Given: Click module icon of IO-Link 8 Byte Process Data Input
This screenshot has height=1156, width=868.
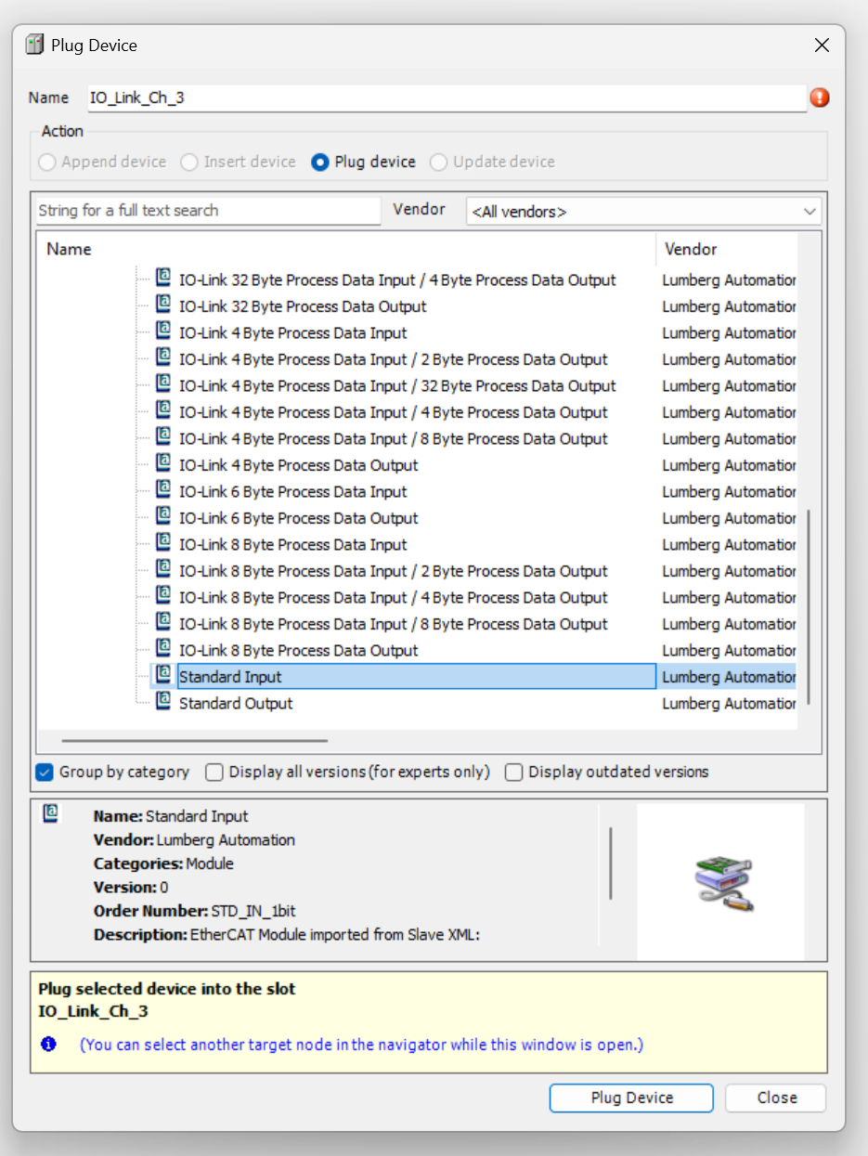Looking at the screenshot, I should click(163, 541).
